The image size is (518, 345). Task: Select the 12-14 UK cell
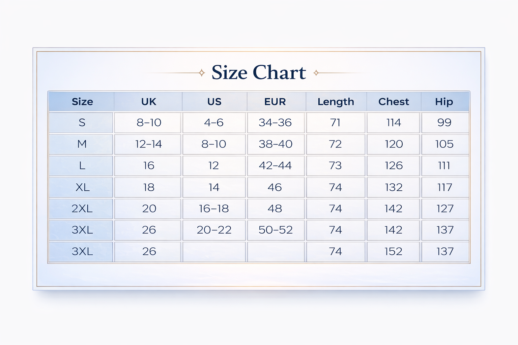point(148,144)
